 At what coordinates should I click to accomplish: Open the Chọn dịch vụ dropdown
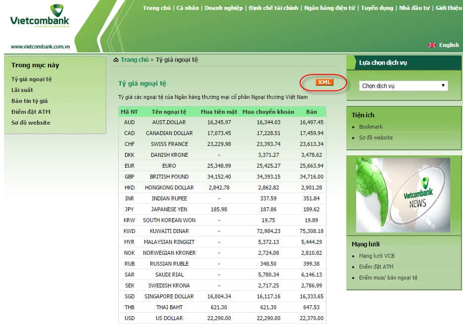(403, 86)
